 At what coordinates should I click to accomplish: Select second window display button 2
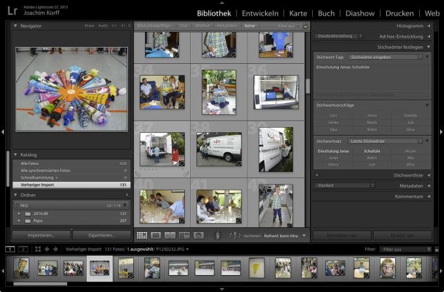click(24, 249)
